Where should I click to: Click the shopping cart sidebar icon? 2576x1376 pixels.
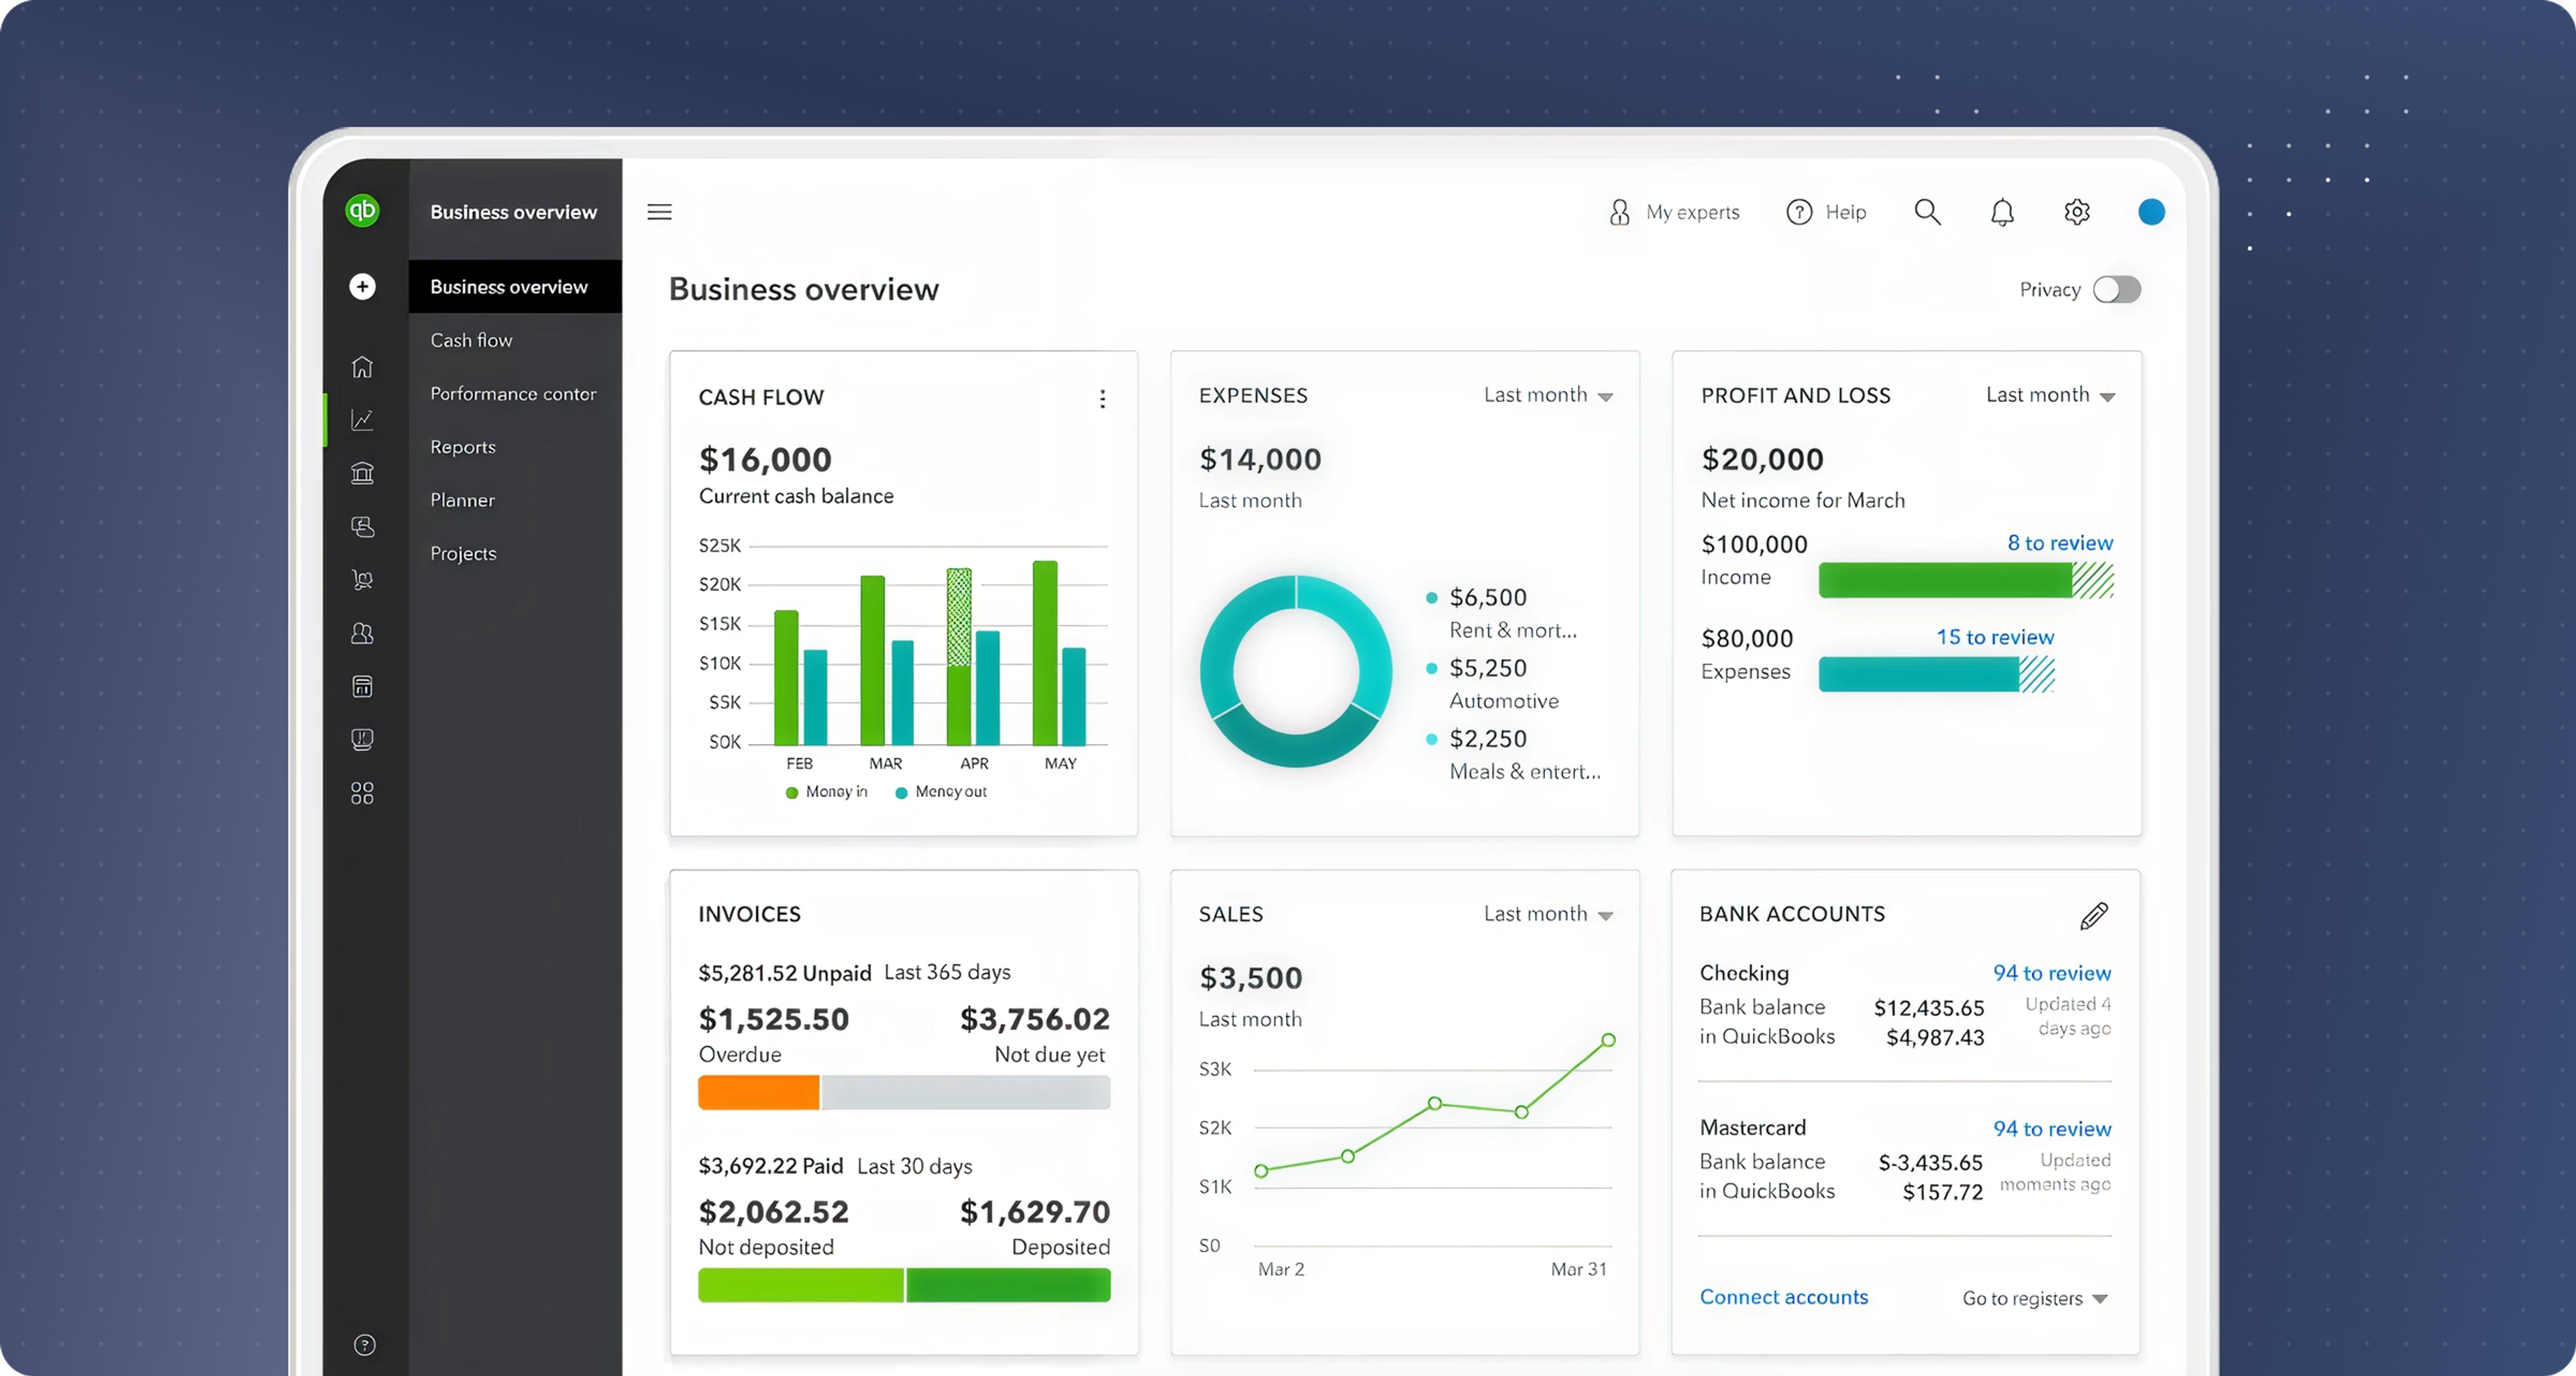[x=362, y=580]
